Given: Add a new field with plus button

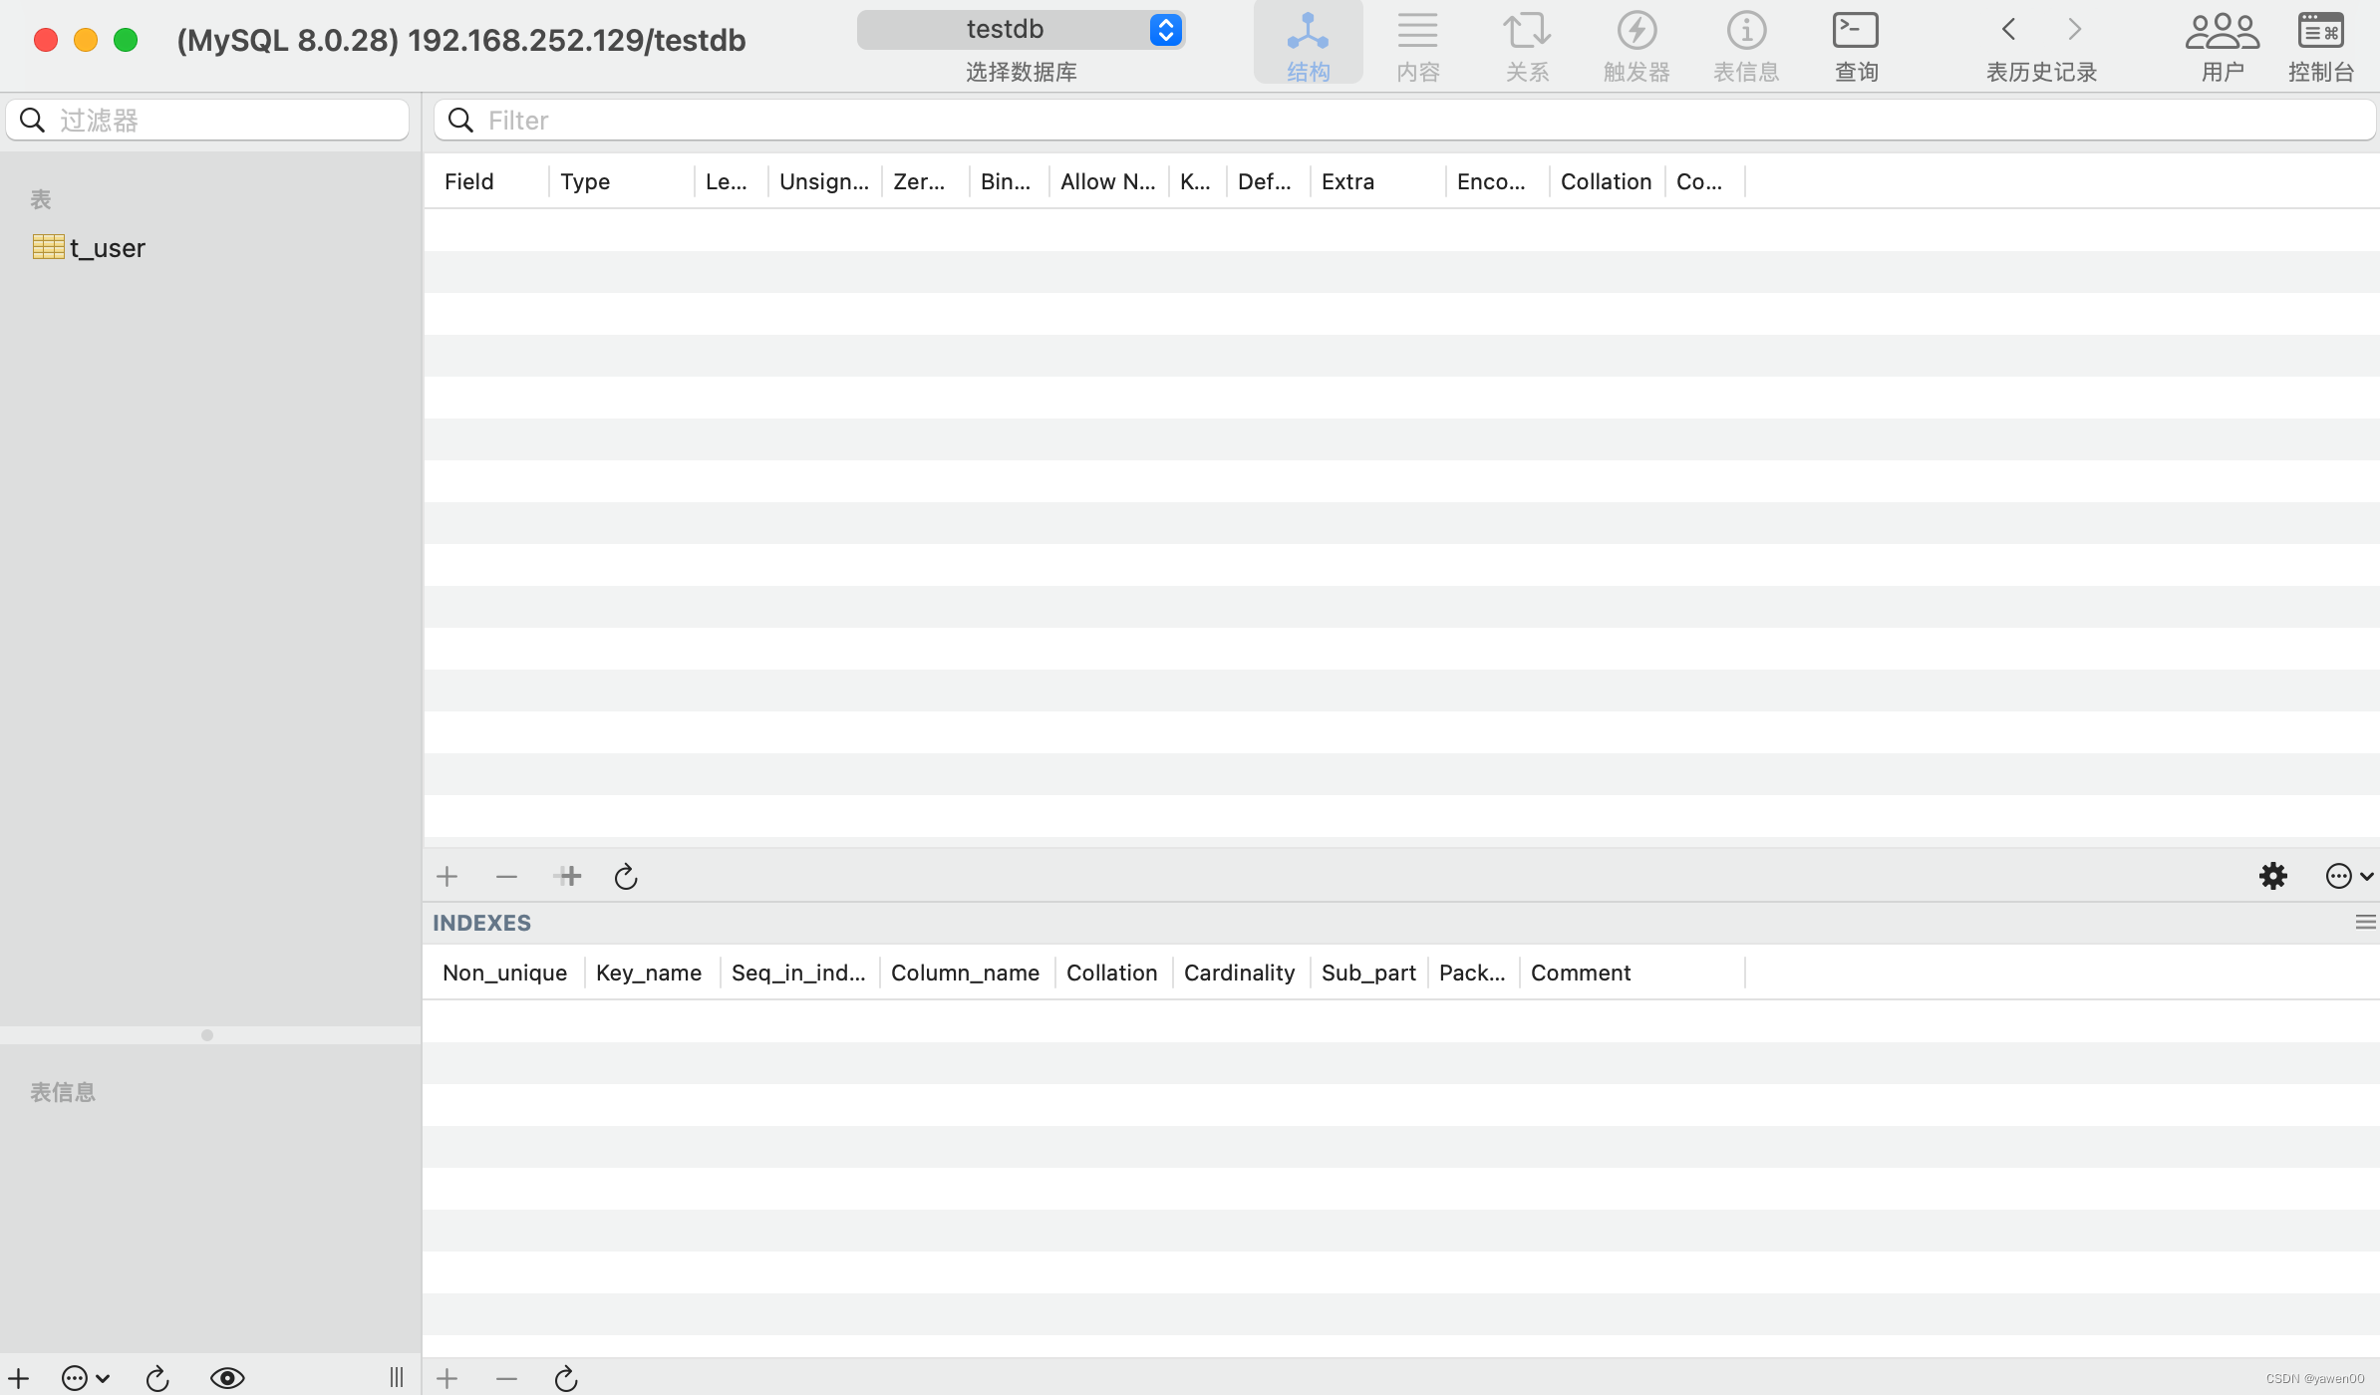Looking at the screenshot, I should click(446, 877).
